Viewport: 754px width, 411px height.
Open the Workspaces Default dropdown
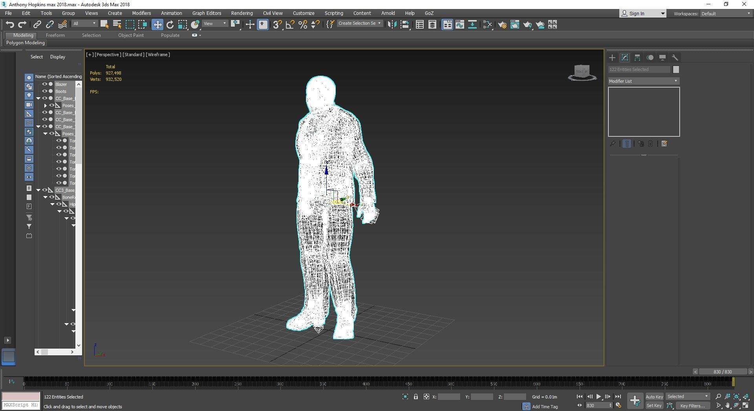pyautogui.click(x=726, y=14)
